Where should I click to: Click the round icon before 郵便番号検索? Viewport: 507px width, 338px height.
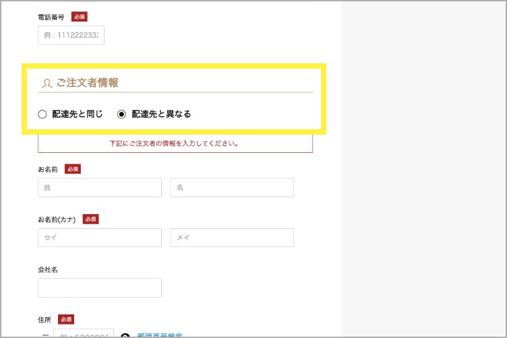(125, 335)
